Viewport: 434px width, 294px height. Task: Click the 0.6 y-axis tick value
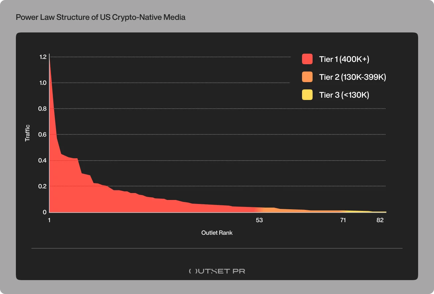click(43, 134)
